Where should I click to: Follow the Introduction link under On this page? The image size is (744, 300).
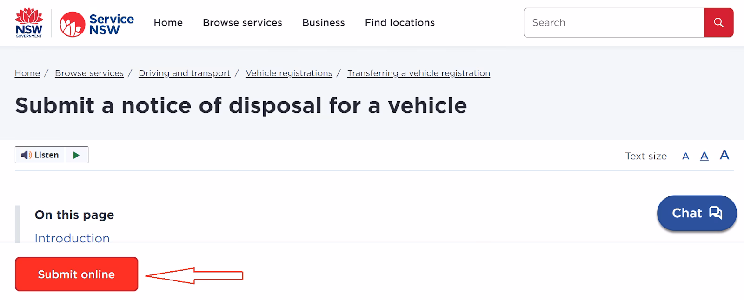point(72,238)
